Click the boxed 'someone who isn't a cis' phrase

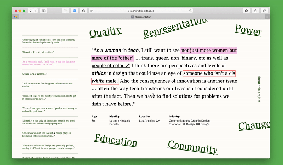tap(209, 73)
